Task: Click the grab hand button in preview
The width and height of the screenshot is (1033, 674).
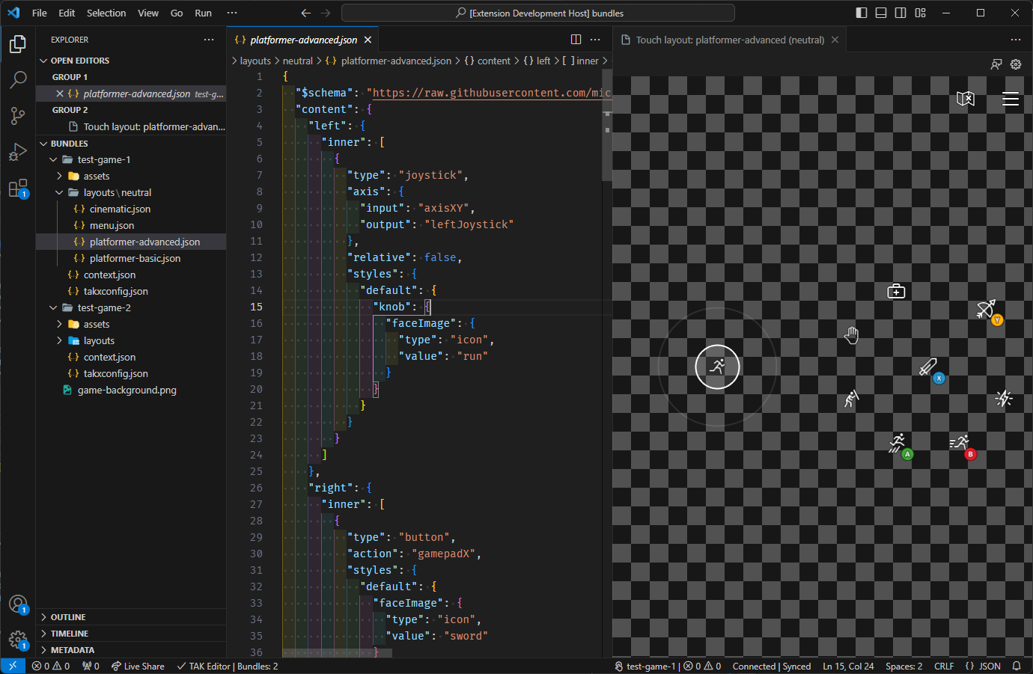Action: pyautogui.click(x=851, y=334)
